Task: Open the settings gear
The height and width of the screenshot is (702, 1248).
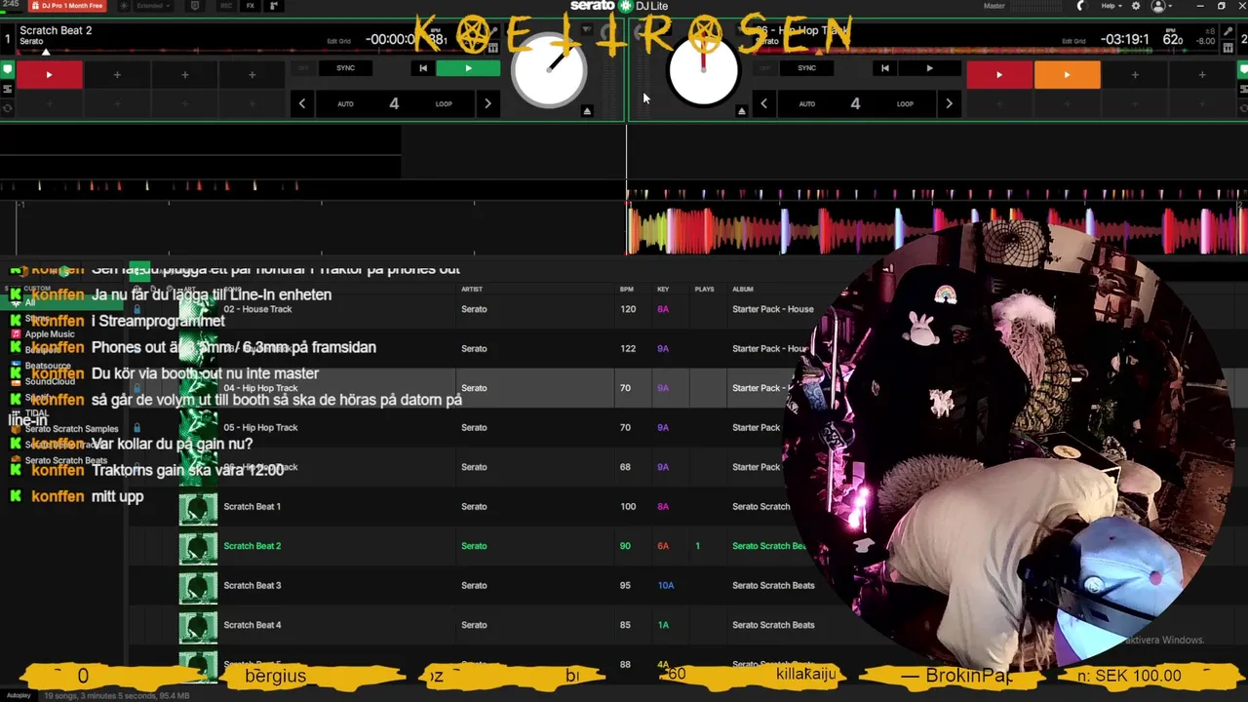Action: tap(1135, 6)
